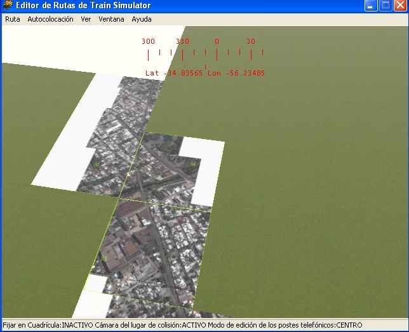
Task: Click the Lat Lon coordinate readout
Action: (x=205, y=73)
